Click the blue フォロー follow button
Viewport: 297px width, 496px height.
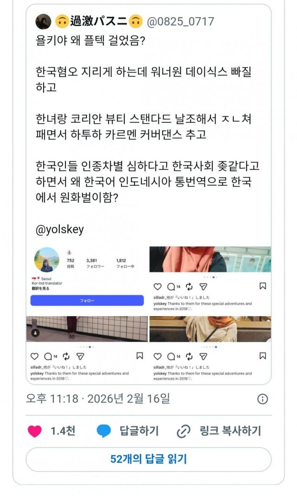click(x=87, y=300)
